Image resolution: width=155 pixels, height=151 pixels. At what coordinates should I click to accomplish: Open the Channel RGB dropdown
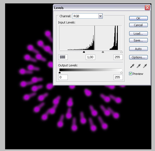(x=87, y=16)
